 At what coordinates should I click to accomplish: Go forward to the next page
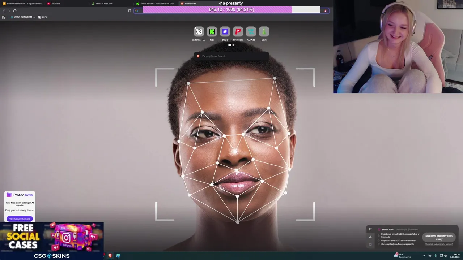(9, 10)
